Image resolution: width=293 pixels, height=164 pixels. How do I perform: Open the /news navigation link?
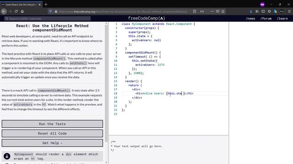click(x=250, y=18)
